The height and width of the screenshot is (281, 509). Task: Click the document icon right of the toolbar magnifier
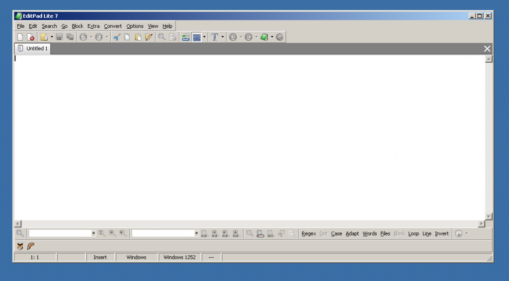point(172,37)
